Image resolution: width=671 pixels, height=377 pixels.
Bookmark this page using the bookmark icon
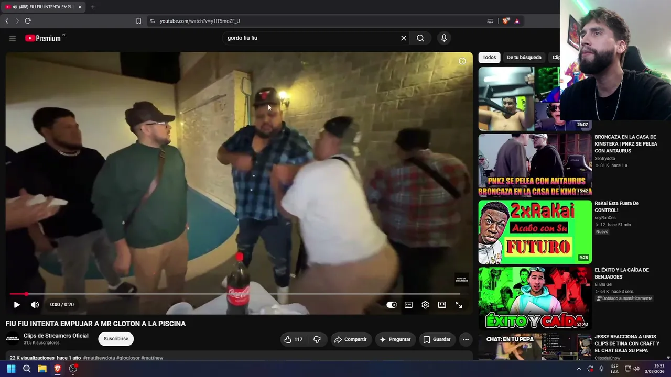[138, 21]
